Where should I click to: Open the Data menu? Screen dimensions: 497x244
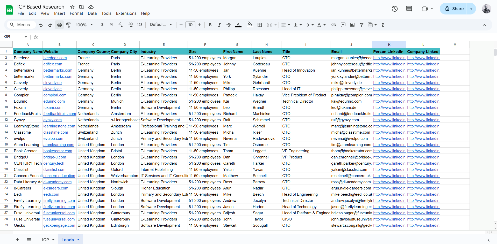tap(92, 13)
